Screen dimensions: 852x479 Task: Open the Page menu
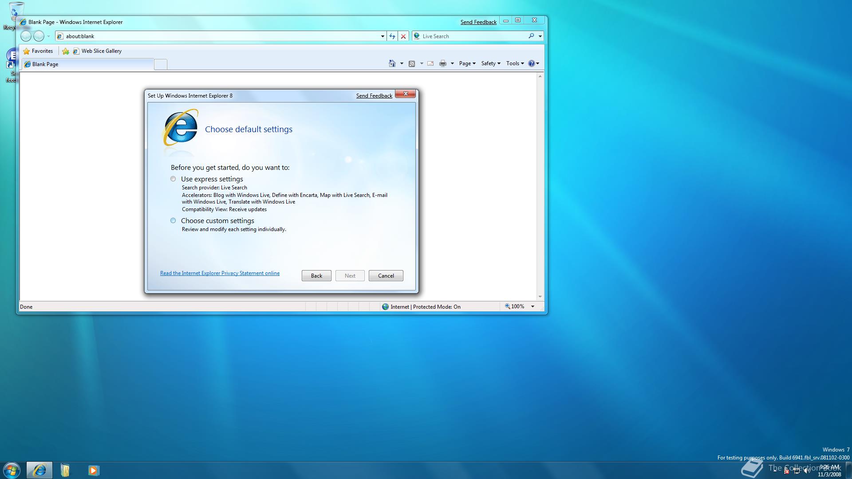[x=467, y=63]
